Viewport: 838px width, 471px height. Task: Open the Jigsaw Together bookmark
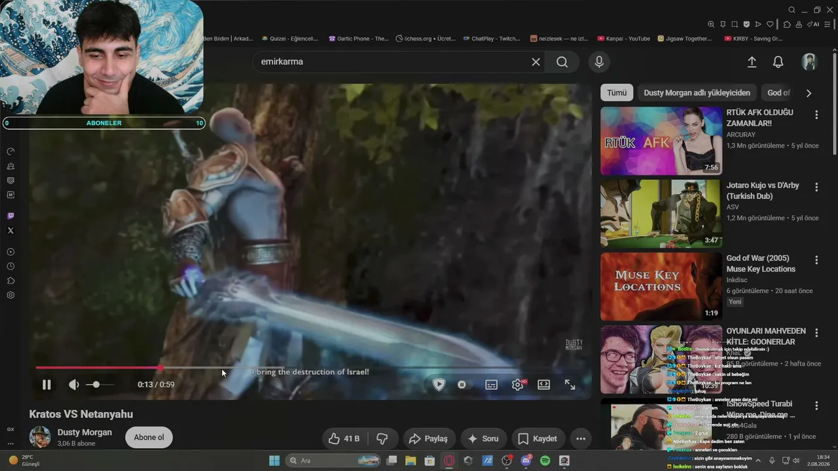click(x=685, y=39)
